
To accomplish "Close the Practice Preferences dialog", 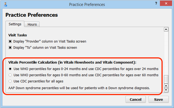I will 166,4.
